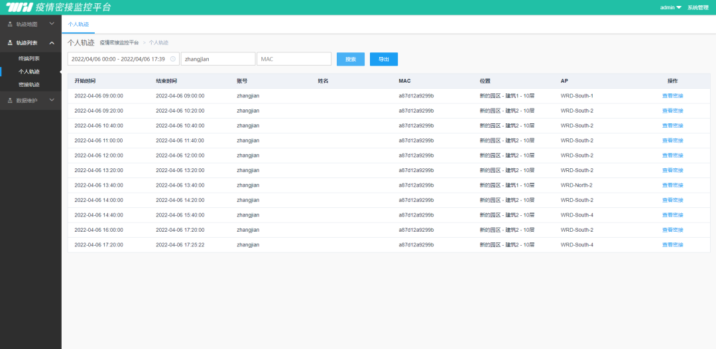Click 查看密接 for the WRD-South-1 row
Image resolution: width=716 pixels, height=349 pixels.
coord(672,96)
